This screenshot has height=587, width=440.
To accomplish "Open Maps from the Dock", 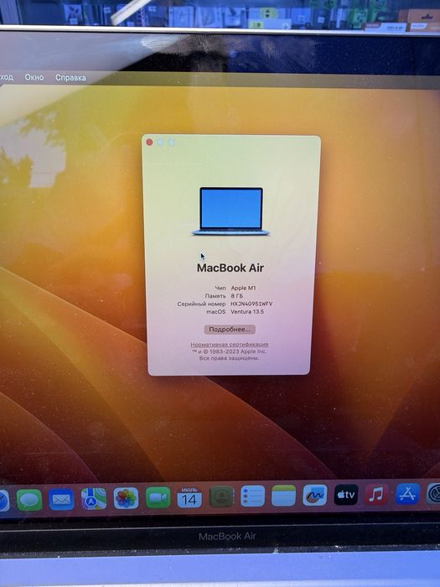I will tap(94, 499).
